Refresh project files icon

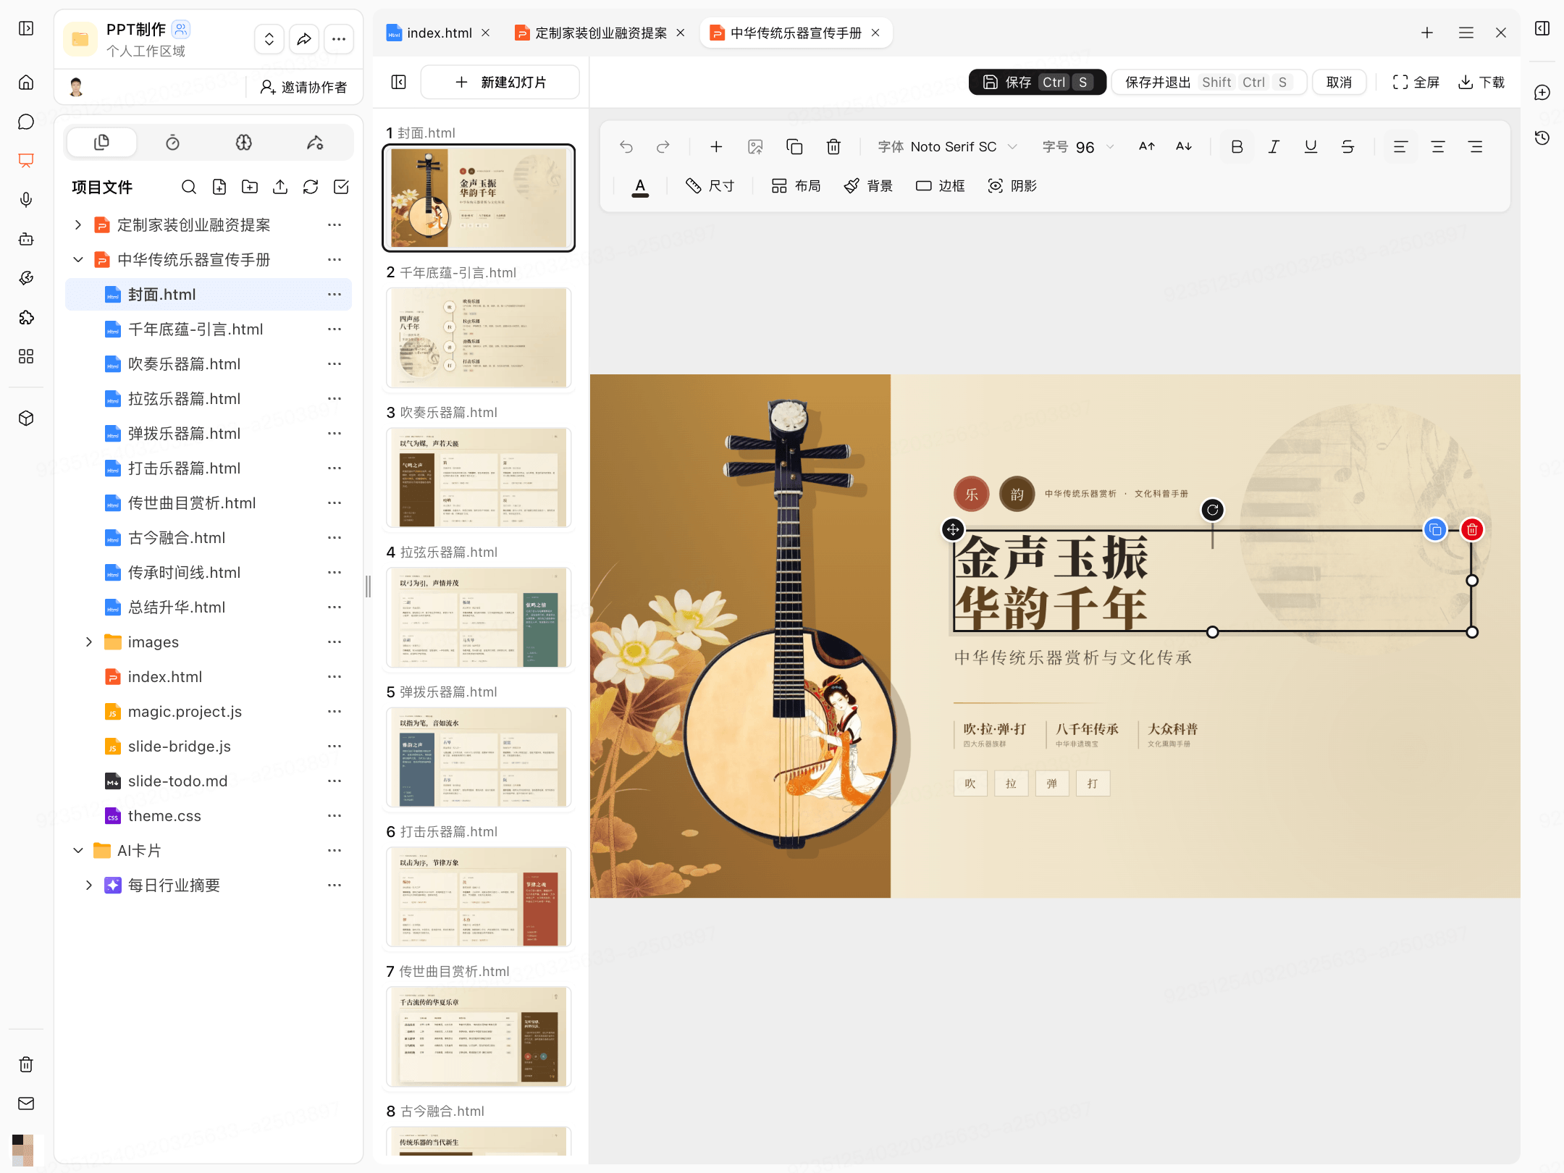click(x=311, y=188)
